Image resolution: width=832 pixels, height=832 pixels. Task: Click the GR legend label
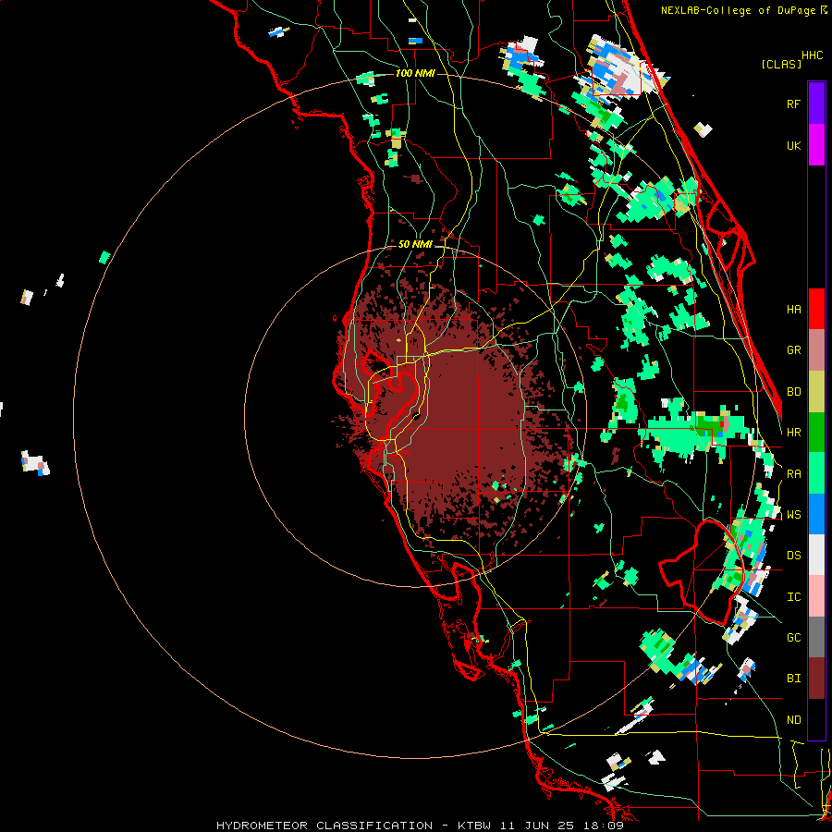(793, 350)
